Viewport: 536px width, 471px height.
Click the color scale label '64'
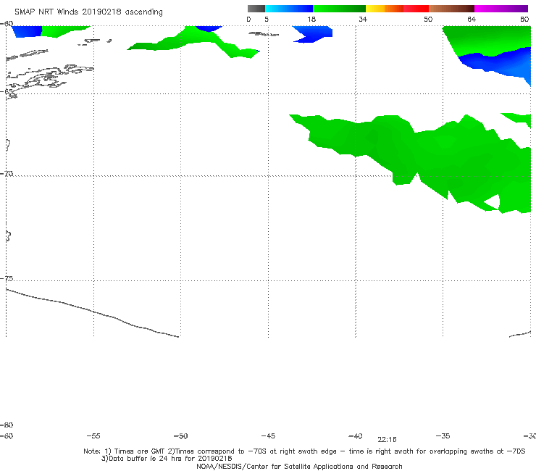pos(472,19)
